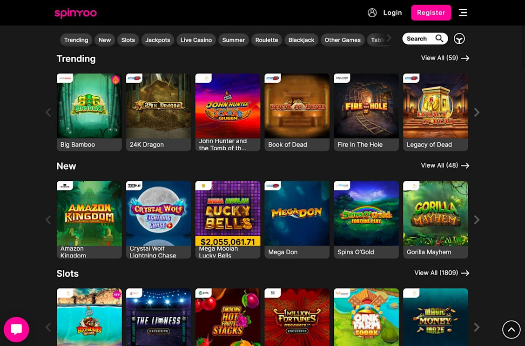Viewport: 525px width, 346px height.
Task: Open Smoking Hot Fruits Stacks thumbnail
Action: coord(228,317)
